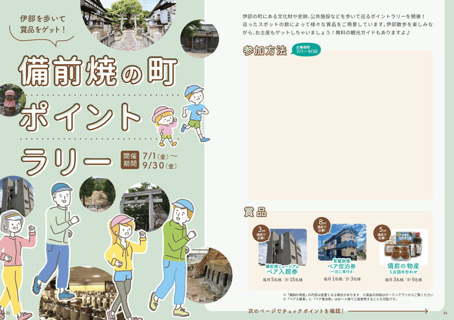Click the intro paragraph starting 伊部の町にある
Viewport: 454px width, 320px height.
click(x=338, y=25)
